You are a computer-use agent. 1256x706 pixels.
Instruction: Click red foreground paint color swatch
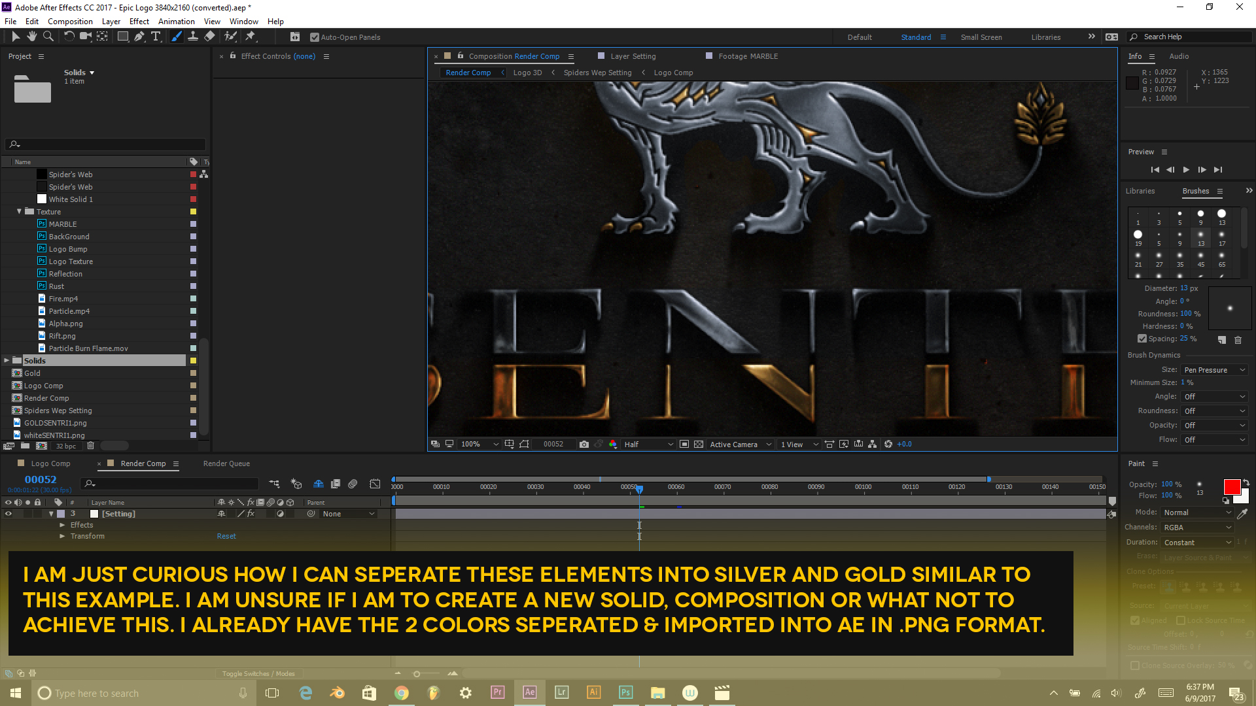[x=1232, y=486]
